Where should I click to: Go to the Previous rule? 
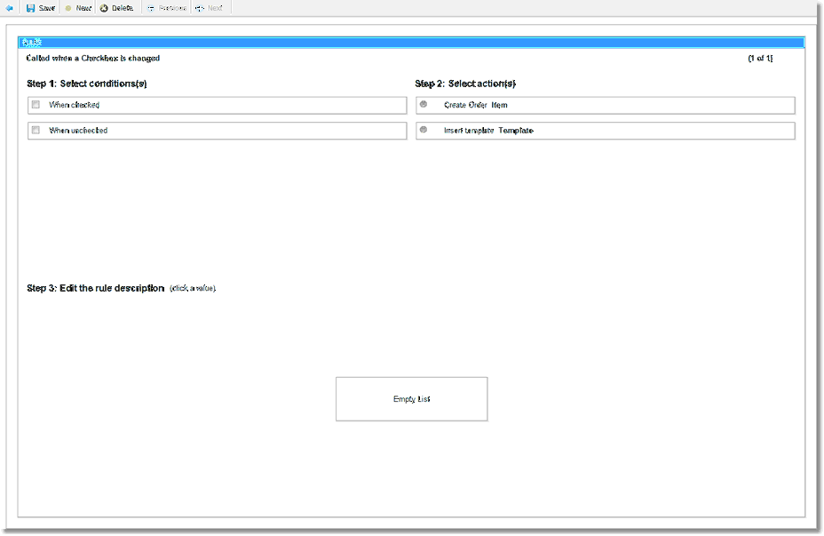167,8
